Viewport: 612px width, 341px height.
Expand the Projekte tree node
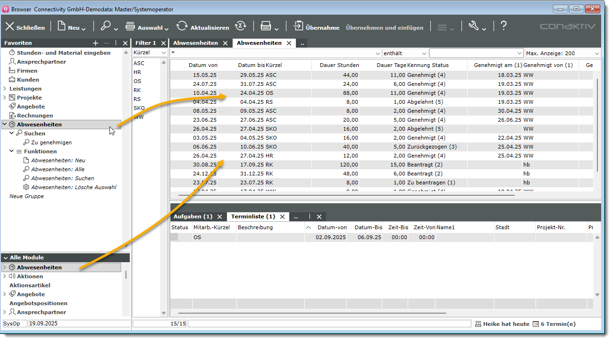coord(5,98)
